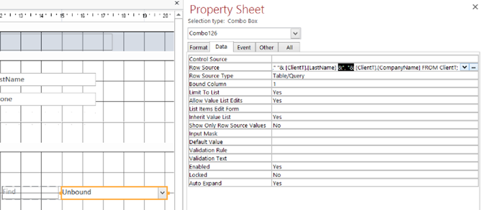Select the text box ending in 'one'
The height and width of the screenshot is (210, 484).
47,99
